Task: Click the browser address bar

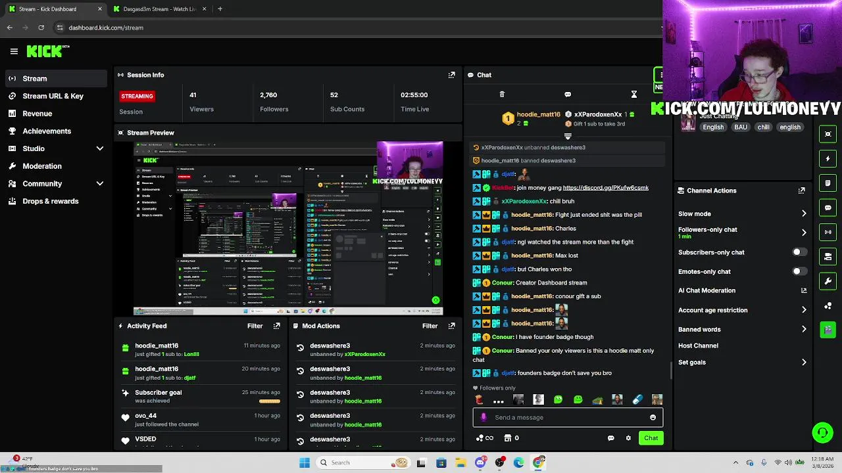Action: pos(355,28)
